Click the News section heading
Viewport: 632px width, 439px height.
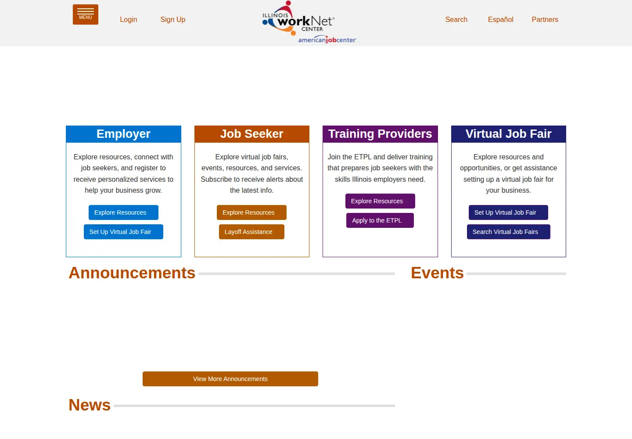click(x=90, y=405)
